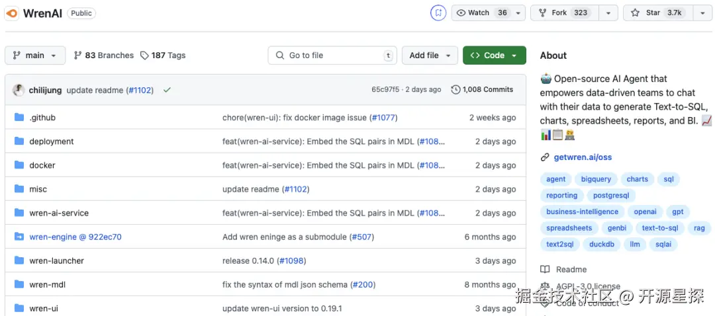Open the main branch selector dropdown
This screenshot has width=715, height=316.
click(x=35, y=56)
